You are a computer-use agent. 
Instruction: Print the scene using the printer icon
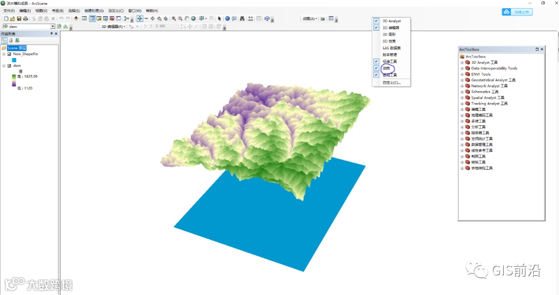pos(25,19)
